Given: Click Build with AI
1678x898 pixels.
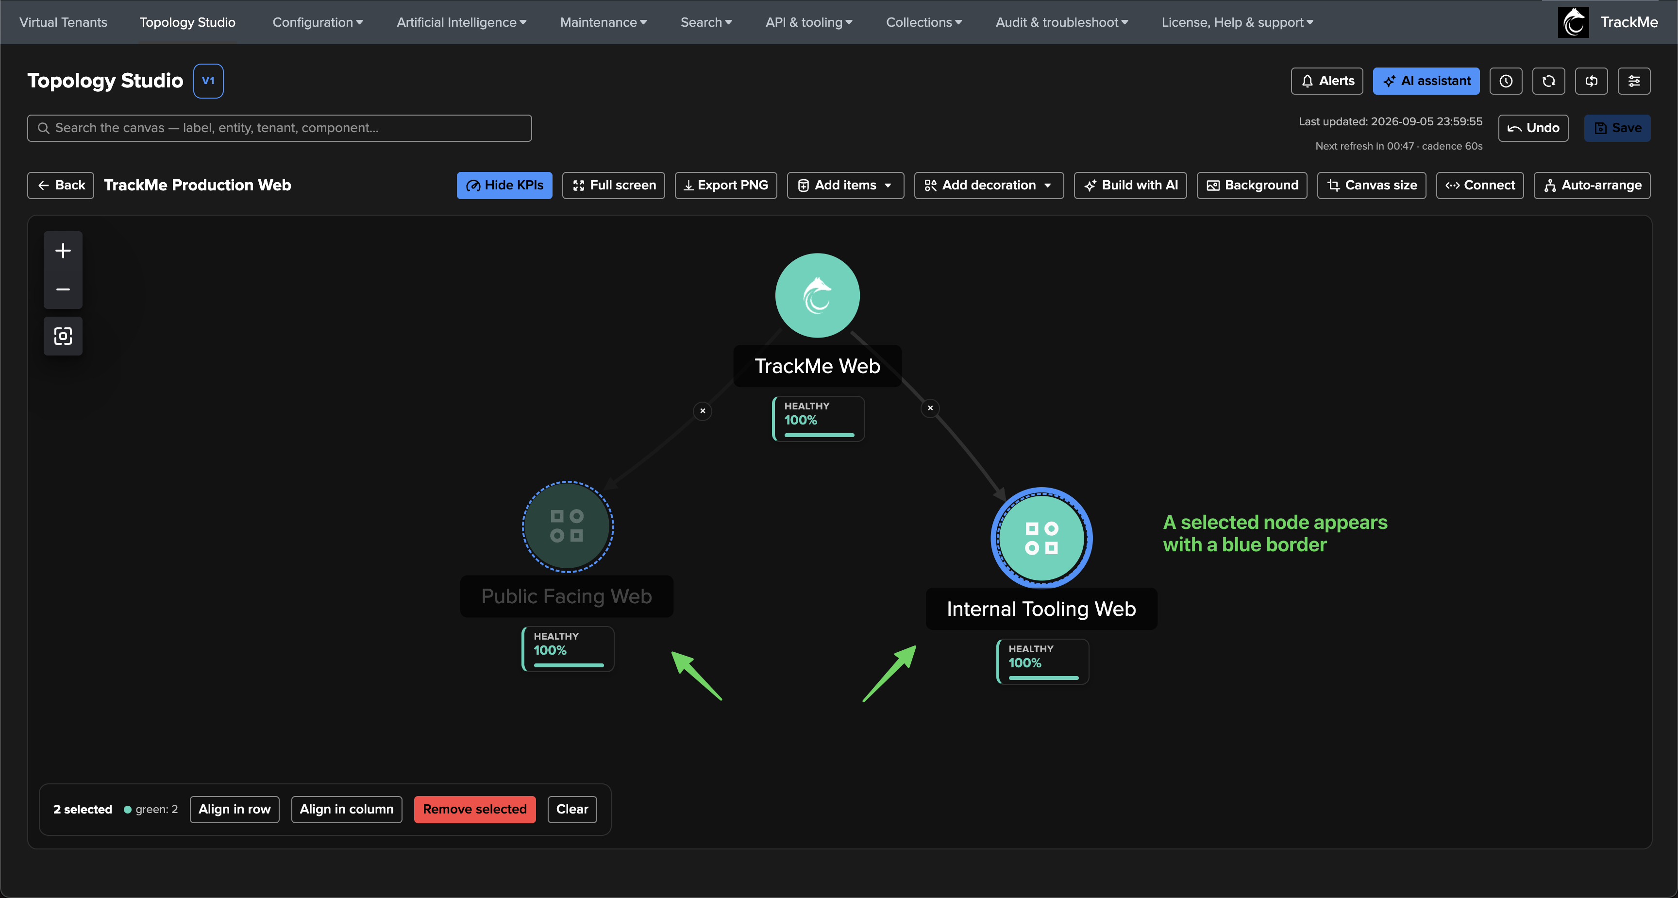Looking at the screenshot, I should [1130, 185].
